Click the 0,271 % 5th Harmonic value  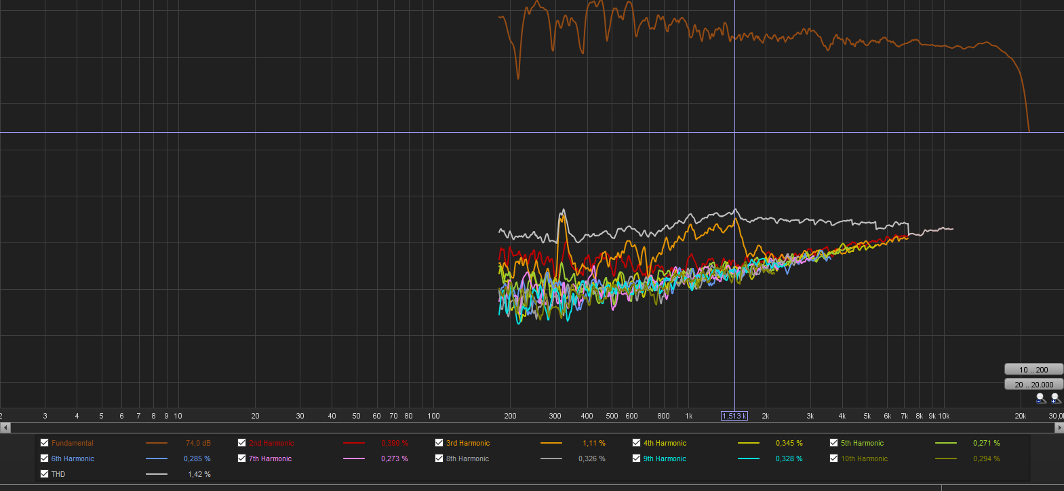point(987,443)
